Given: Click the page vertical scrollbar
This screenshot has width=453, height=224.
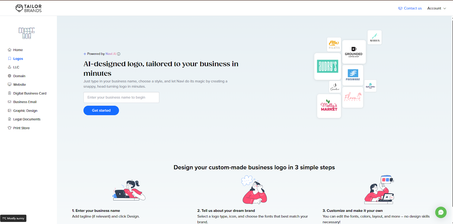Looking at the screenshot, I should [452, 113].
